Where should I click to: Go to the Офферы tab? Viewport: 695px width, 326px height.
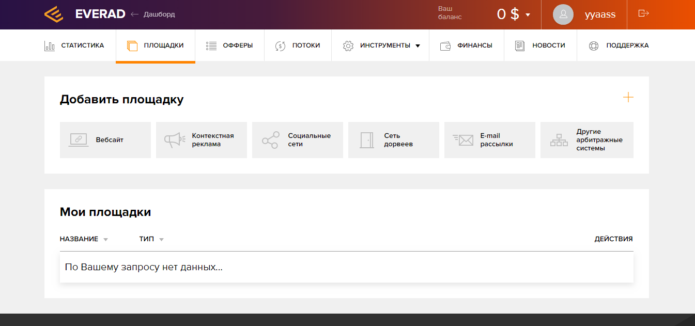229,45
